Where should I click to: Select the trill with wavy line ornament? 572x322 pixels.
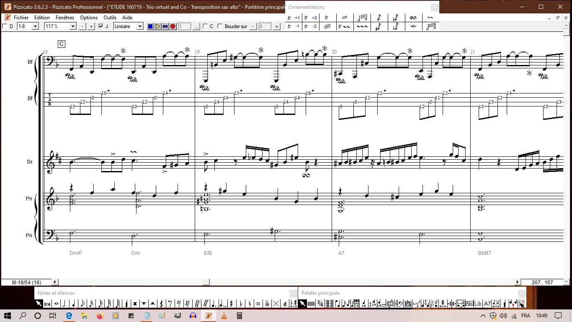(345, 26)
